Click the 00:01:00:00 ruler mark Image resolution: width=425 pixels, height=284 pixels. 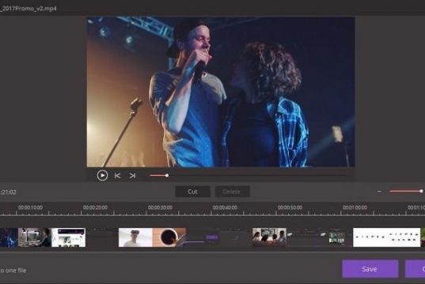click(x=355, y=207)
